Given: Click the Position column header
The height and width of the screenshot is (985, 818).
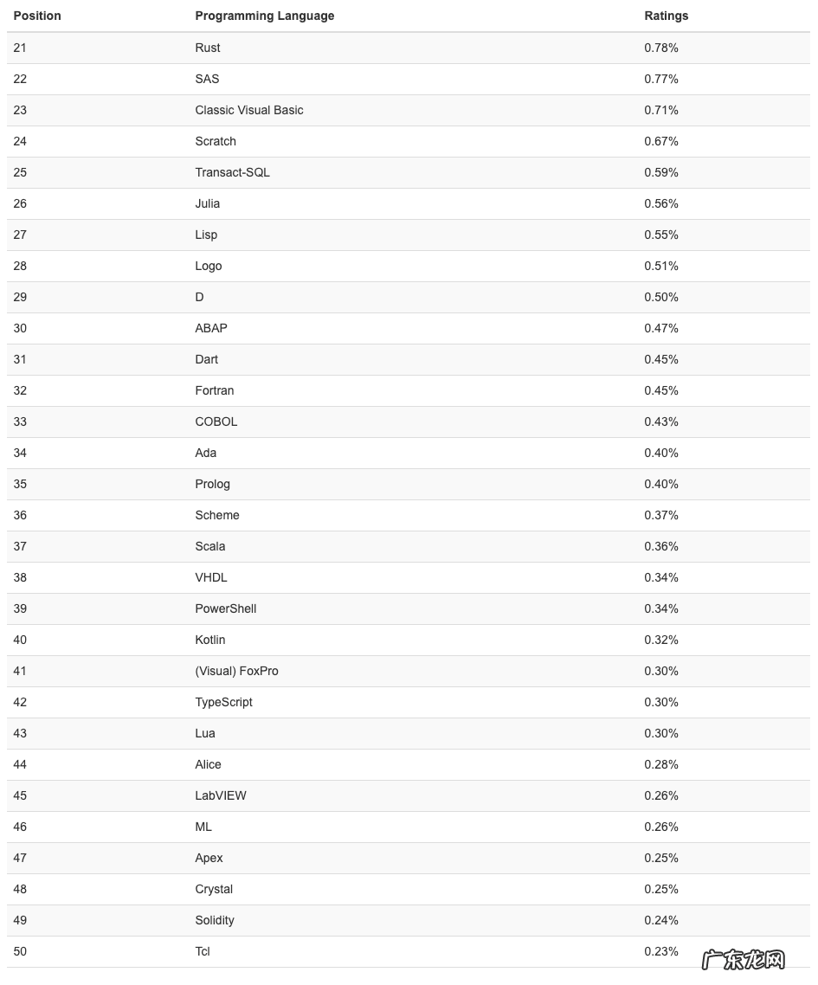Looking at the screenshot, I should pyautogui.click(x=37, y=16).
